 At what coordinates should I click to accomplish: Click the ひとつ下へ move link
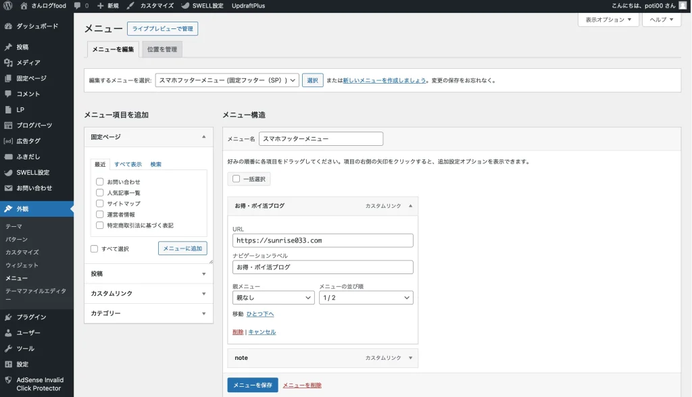coord(260,314)
